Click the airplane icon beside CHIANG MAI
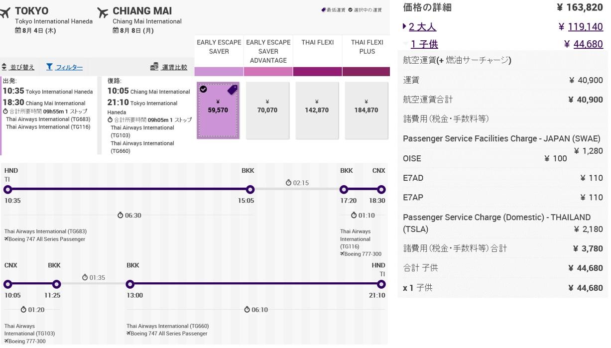Viewport: 611px width, 348px height. (103, 13)
